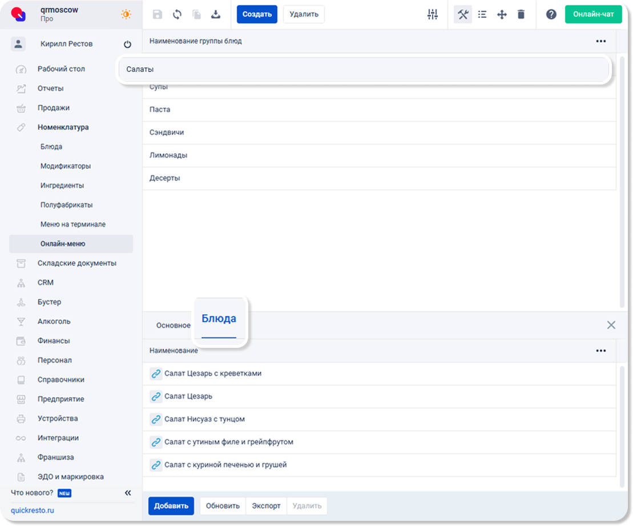The image size is (633, 526).
Task: Click the download icon in top toolbar
Action: 216,14
